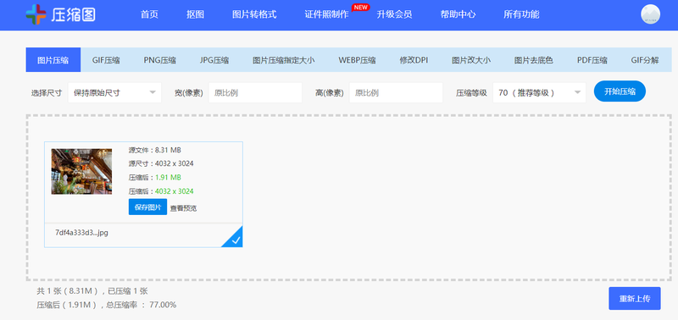Open 证件照制作 menu item
Screen dimensions: 678x320
[326, 14]
